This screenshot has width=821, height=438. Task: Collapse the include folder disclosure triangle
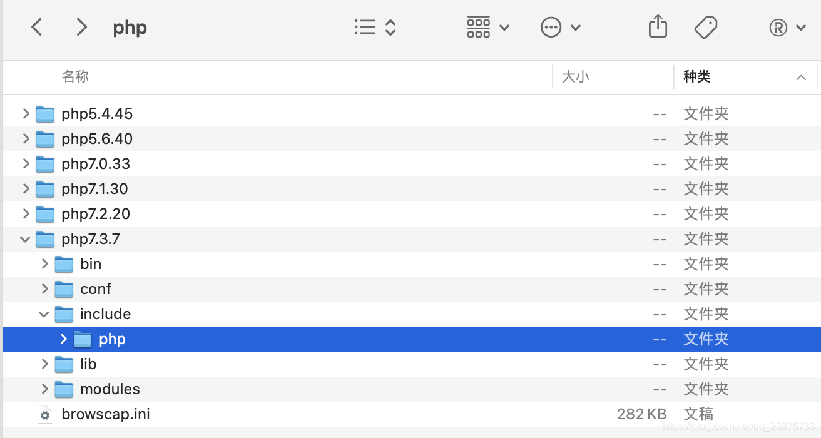click(x=44, y=314)
